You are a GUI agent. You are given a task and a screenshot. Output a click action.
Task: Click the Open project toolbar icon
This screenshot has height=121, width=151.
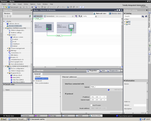[6, 7]
